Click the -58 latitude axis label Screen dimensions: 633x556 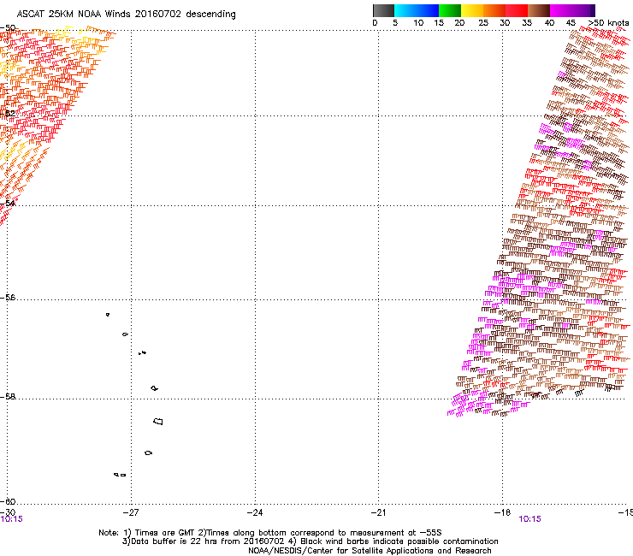(x=8, y=397)
